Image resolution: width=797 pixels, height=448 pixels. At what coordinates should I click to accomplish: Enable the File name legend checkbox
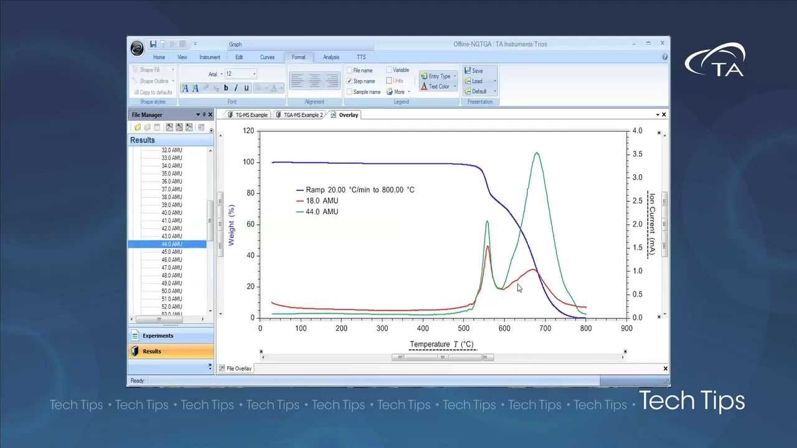click(349, 70)
